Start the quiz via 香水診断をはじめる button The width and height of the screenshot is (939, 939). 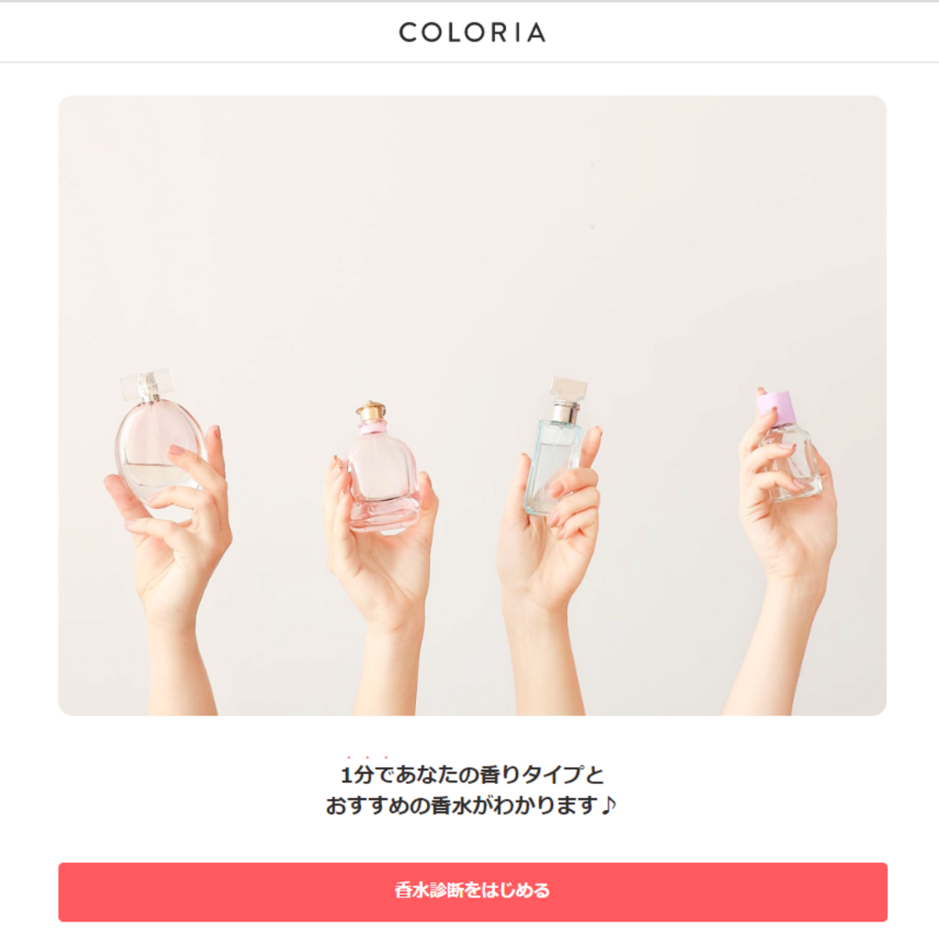[472, 891]
